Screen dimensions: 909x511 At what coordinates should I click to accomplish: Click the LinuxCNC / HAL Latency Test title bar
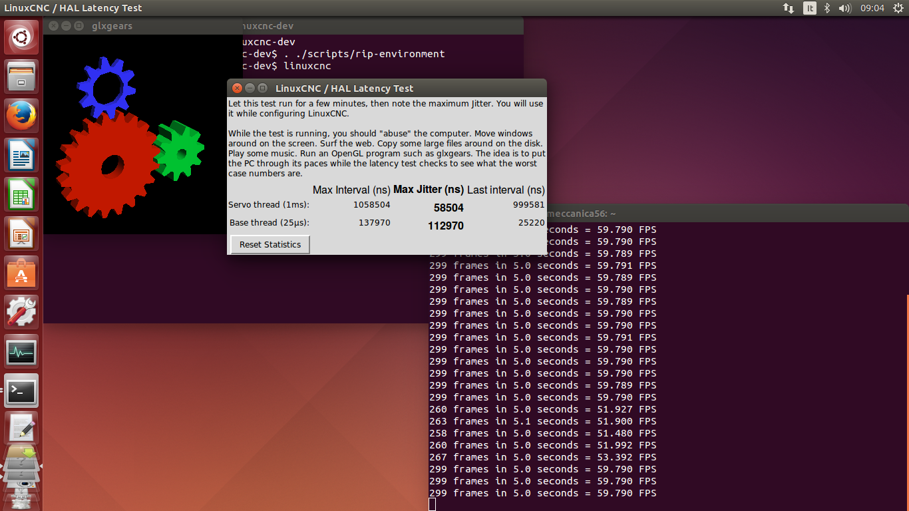pyautogui.click(x=387, y=88)
